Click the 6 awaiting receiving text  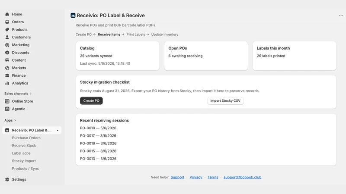[186, 56]
